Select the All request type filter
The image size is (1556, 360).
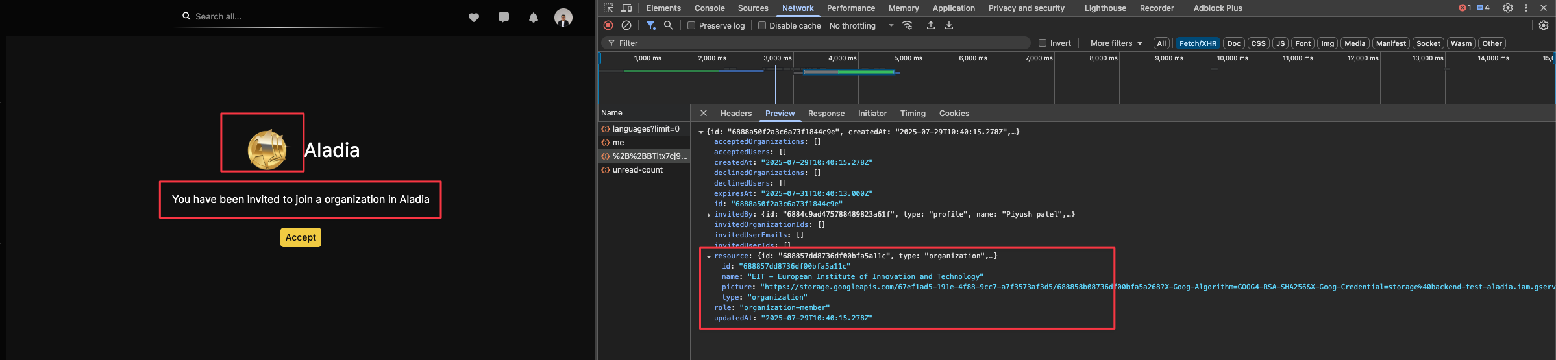[1161, 43]
